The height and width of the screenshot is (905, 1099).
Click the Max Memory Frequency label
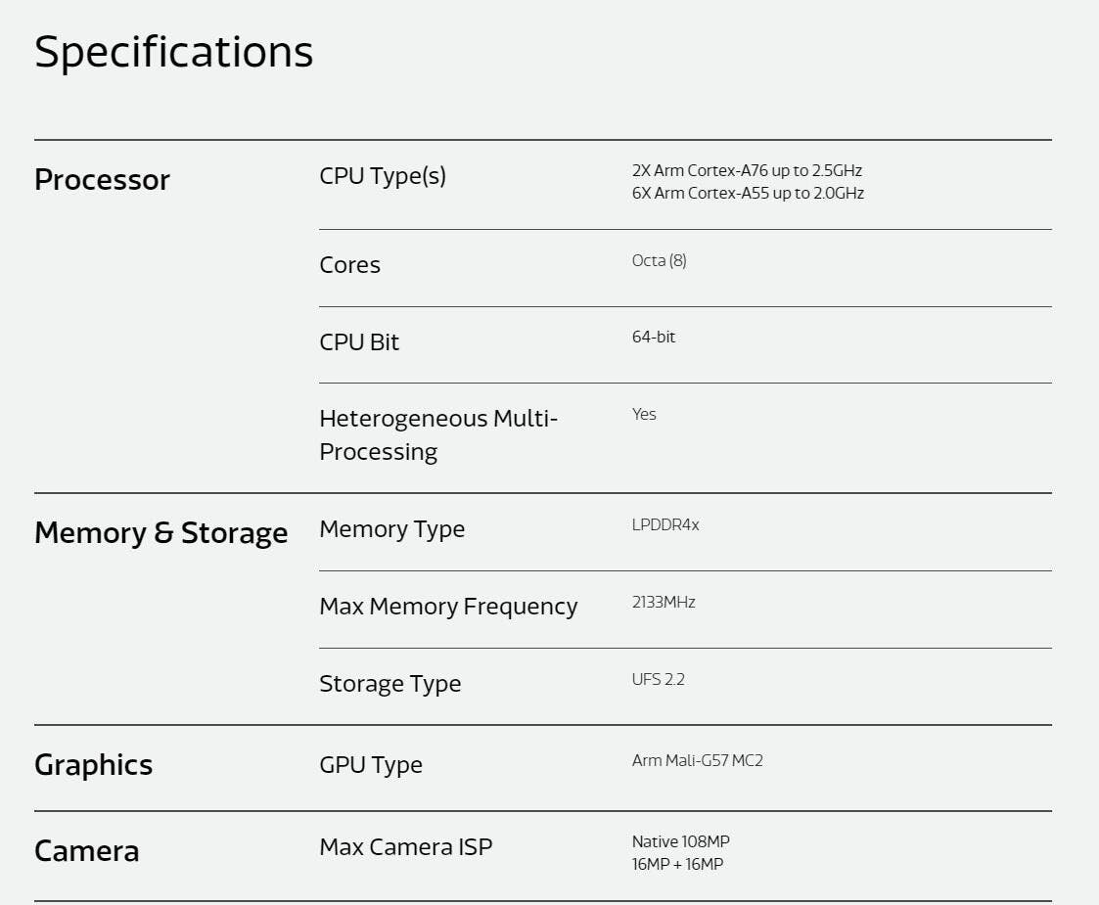448,607
